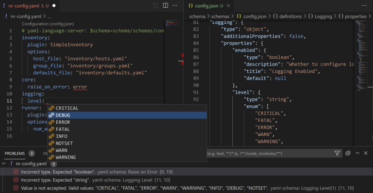Screen dimensions: 373x193
Task: Click '"inventory/hosts.yaml"' value on line 5
Action: click(x=96, y=59)
